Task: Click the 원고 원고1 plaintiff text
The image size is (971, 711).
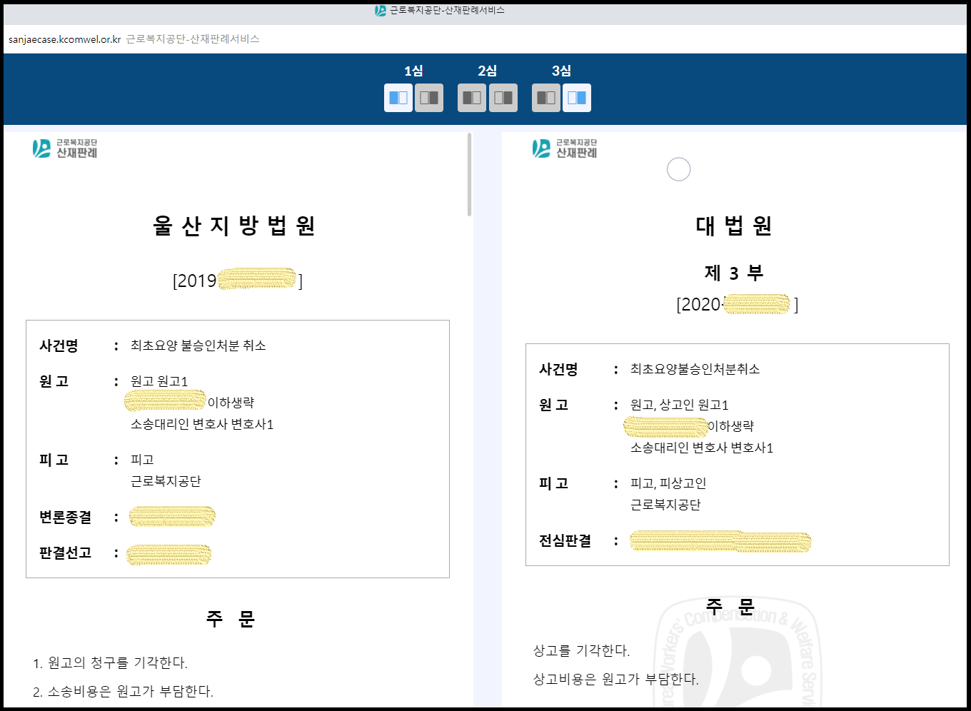Action: click(x=159, y=381)
